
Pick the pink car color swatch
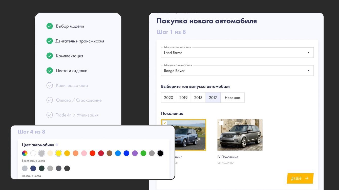tap(84, 153)
